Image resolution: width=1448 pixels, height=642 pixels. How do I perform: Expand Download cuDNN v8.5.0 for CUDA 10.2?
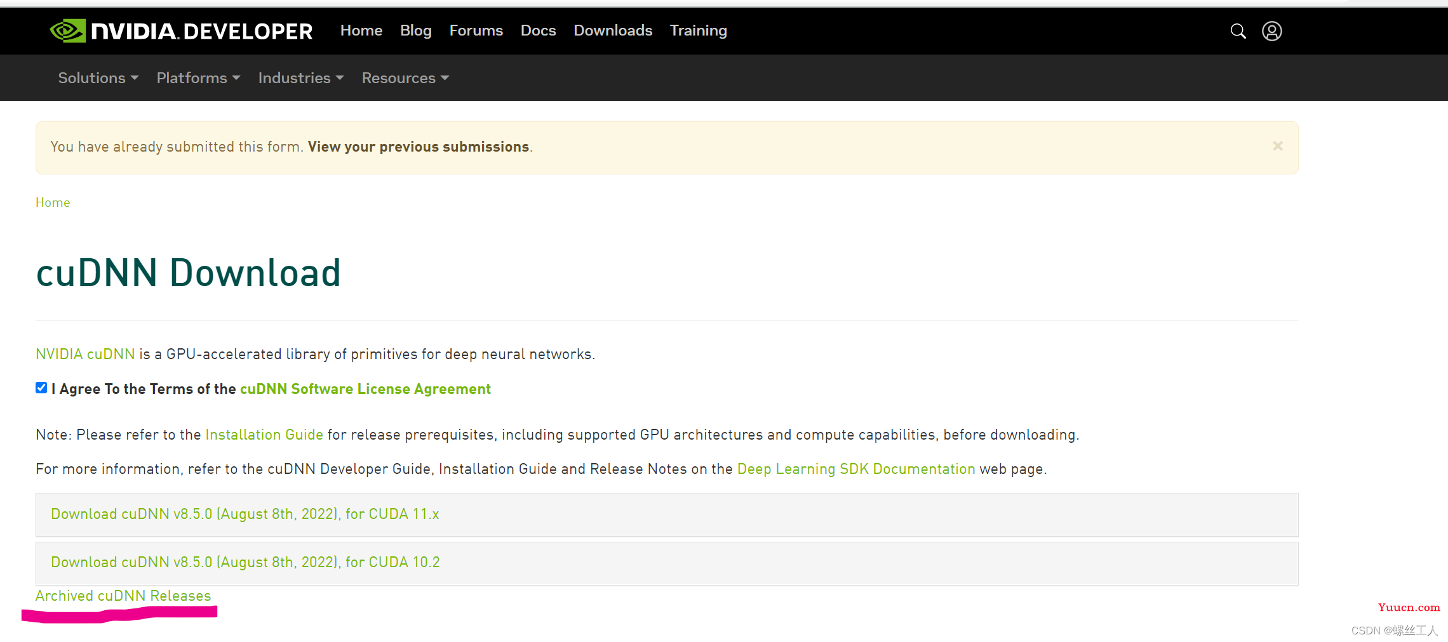(x=667, y=563)
